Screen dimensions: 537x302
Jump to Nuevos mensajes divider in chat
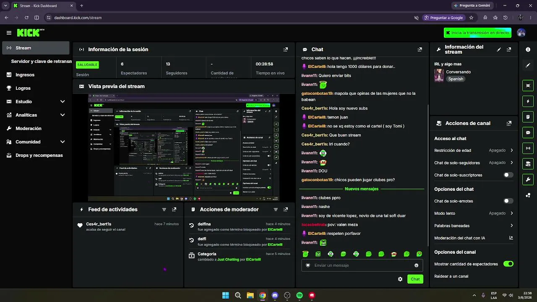coord(362,189)
